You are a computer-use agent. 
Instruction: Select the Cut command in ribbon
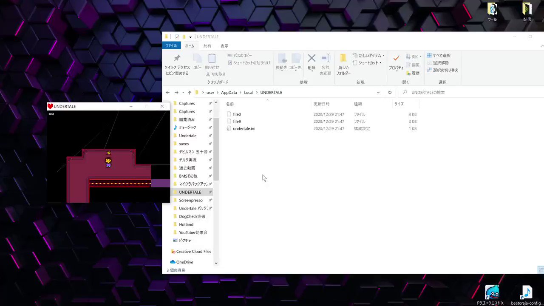[x=215, y=74]
